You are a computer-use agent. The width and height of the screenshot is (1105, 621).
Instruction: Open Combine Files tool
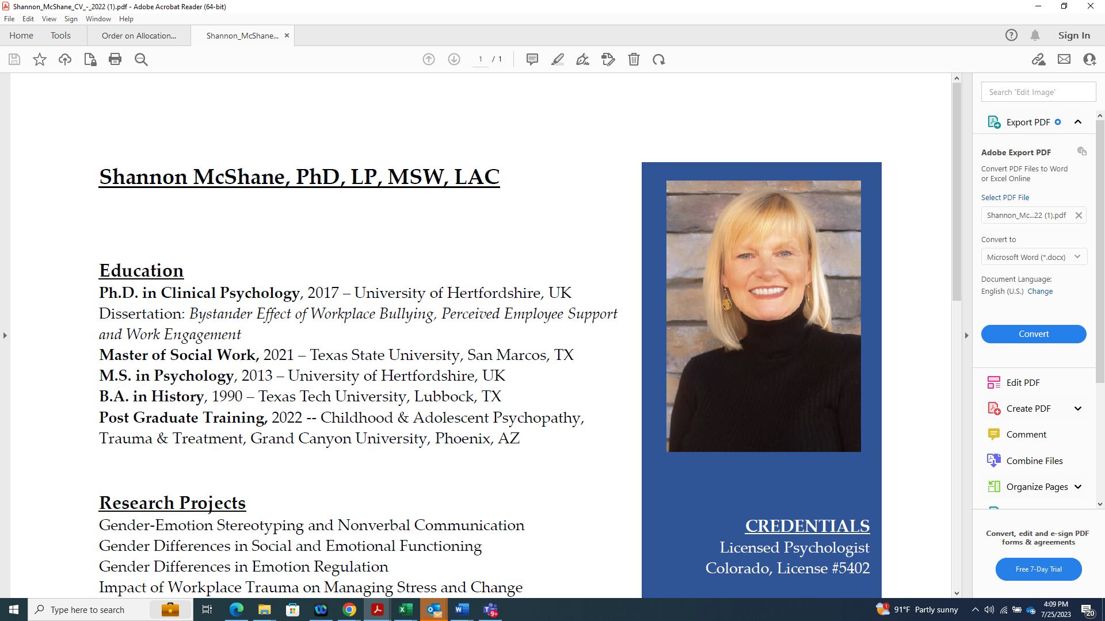click(x=1034, y=461)
